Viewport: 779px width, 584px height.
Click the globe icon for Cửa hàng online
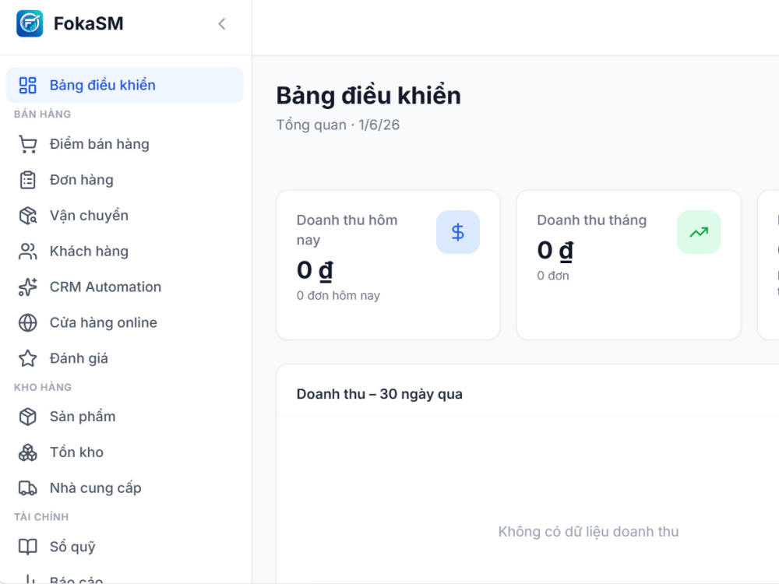tap(27, 323)
